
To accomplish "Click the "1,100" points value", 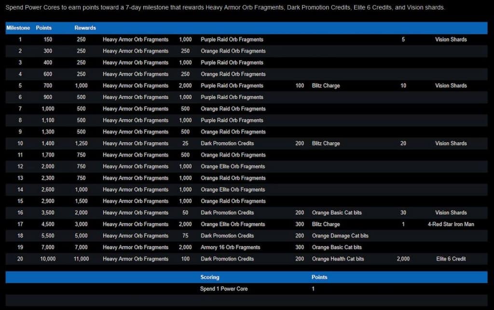I will 48,120.
